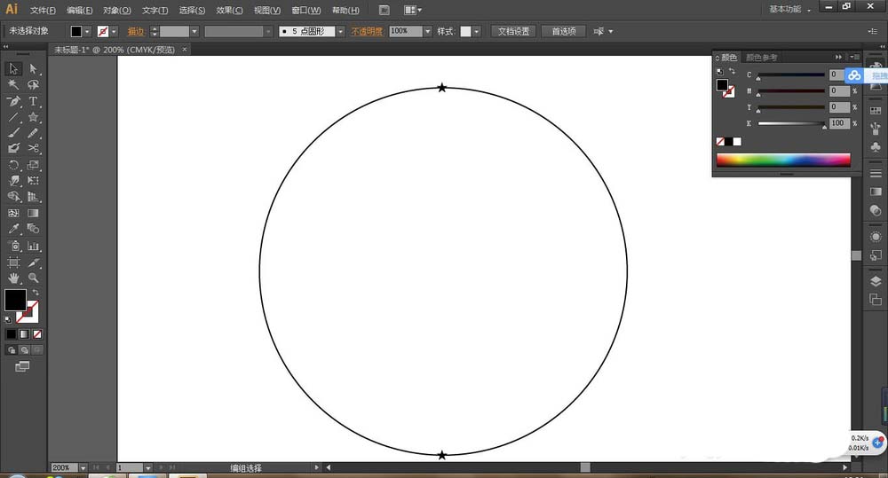Open the 效果(C) menu
The image size is (888, 478).
[x=229, y=10]
